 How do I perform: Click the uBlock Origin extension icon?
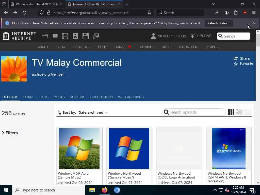coord(245,13)
